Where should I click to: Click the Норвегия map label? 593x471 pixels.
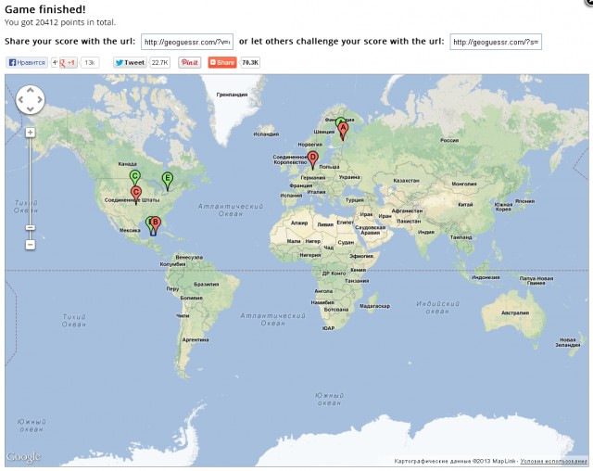click(310, 145)
